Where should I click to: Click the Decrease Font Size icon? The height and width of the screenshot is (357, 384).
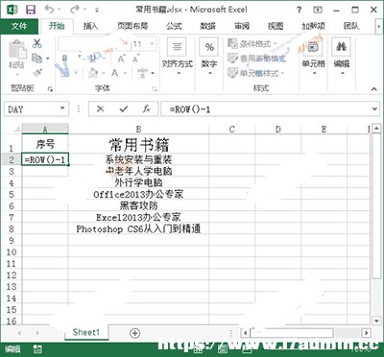[135, 59]
